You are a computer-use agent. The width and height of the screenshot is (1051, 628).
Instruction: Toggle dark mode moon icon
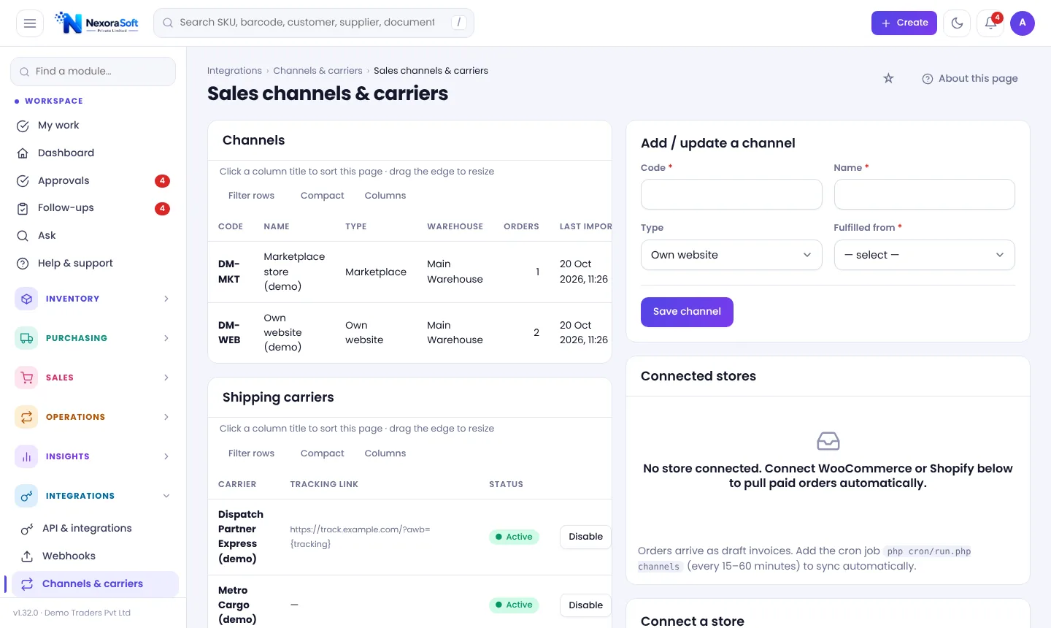[x=957, y=23]
